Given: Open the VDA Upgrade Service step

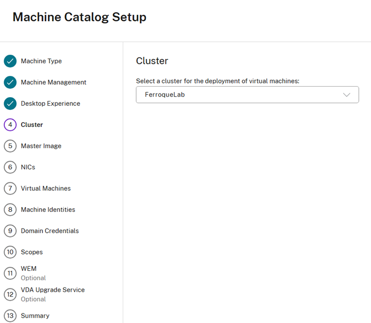Looking at the screenshot, I should [53, 290].
